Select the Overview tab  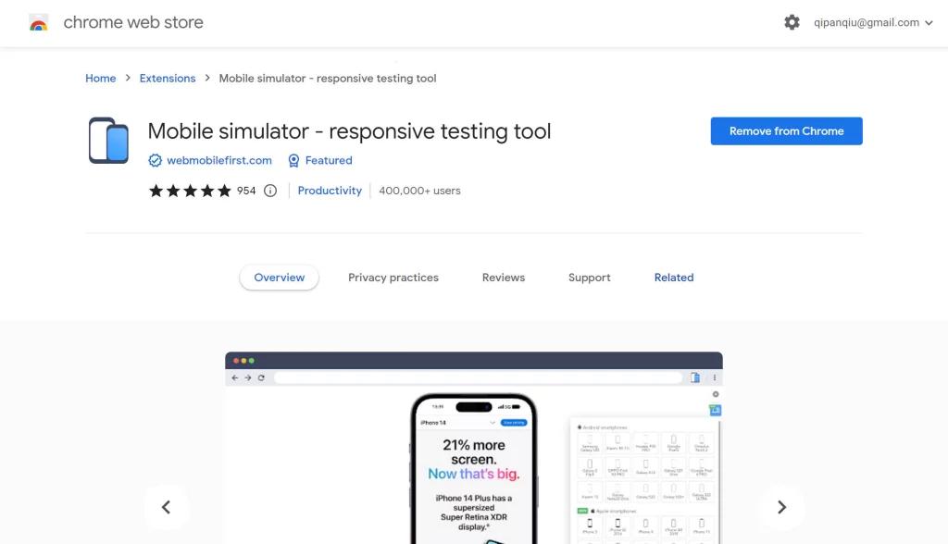[280, 278]
